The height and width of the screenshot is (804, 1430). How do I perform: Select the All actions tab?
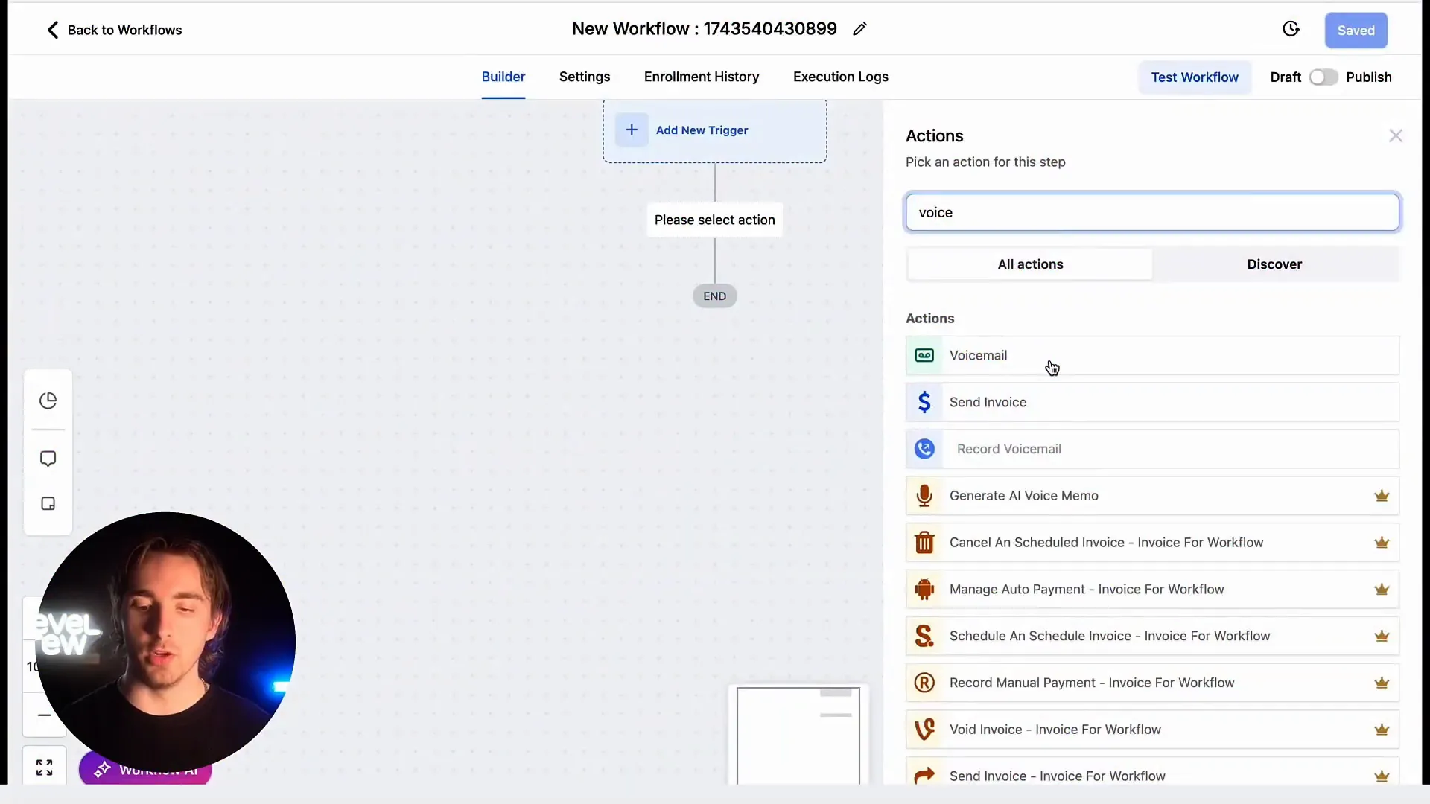click(x=1030, y=264)
